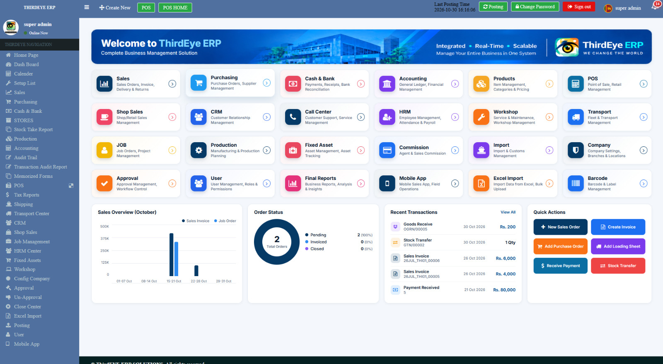Open the Approval checkmark icon
This screenshot has height=364, width=663.
tap(104, 183)
